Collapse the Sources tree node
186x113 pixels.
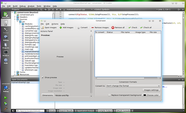pyautogui.click(x=15, y=19)
